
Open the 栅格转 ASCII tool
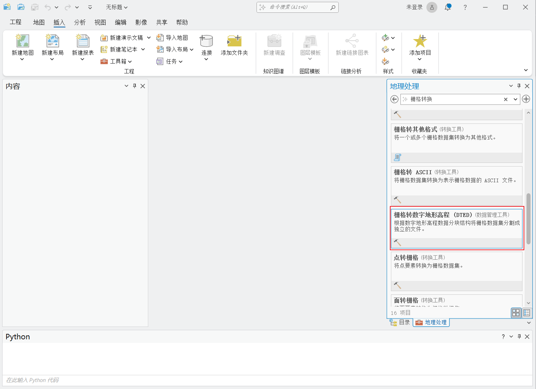pyautogui.click(x=456, y=186)
